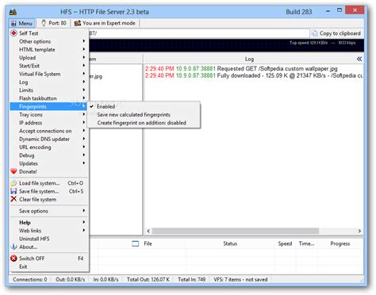Click the log horizontal scrollbar thumb
376x295 pixels.
[236, 231]
